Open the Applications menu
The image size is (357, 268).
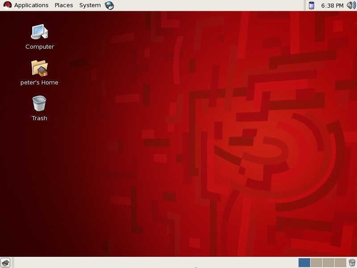pyautogui.click(x=31, y=5)
